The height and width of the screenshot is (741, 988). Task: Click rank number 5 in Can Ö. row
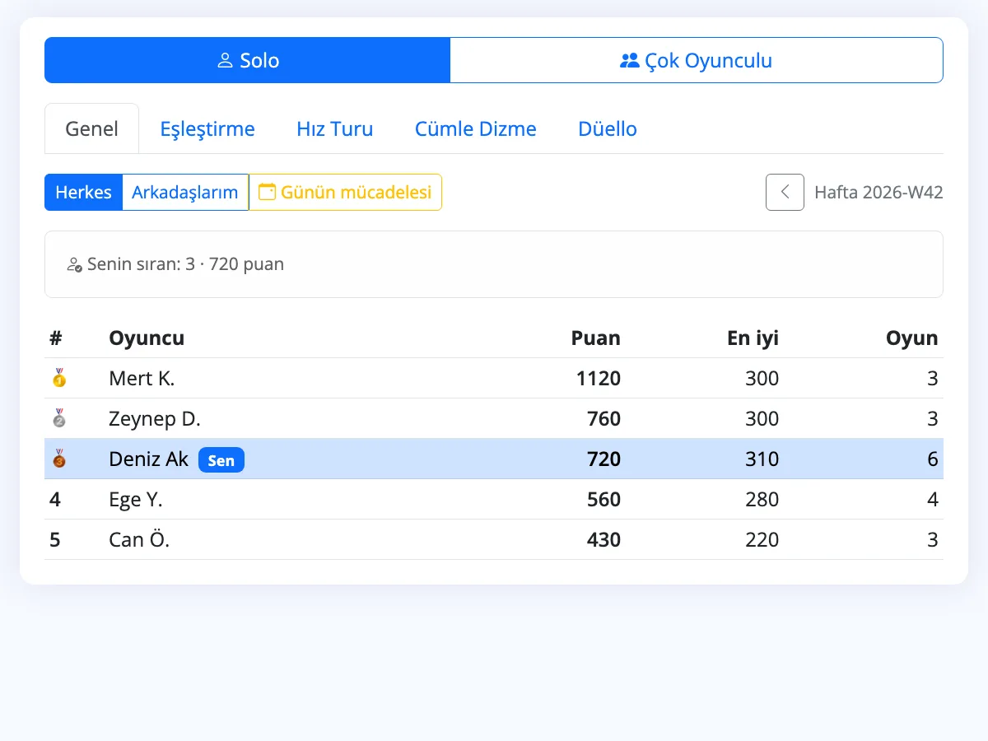[x=55, y=539]
